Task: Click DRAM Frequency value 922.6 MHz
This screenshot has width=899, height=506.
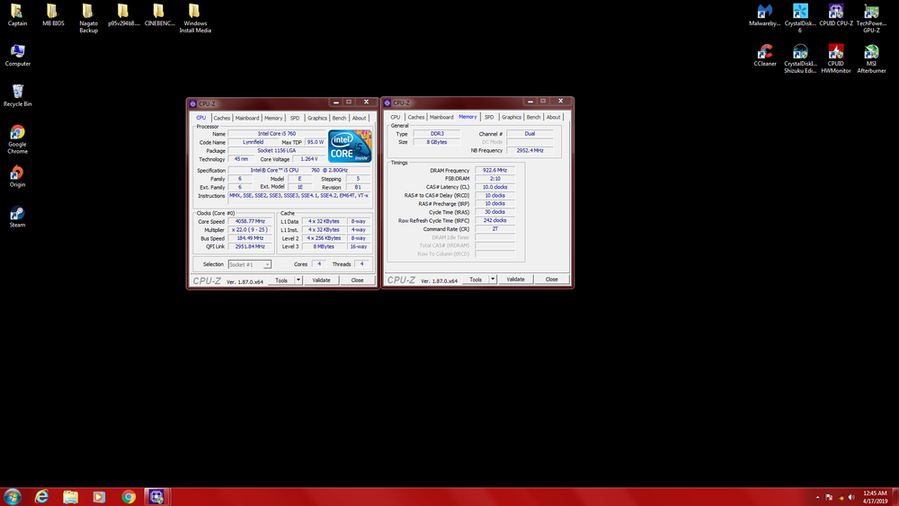Action: 494,170
